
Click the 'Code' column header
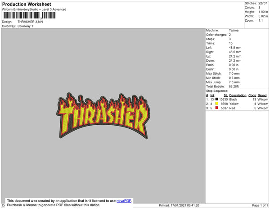click(252, 95)
